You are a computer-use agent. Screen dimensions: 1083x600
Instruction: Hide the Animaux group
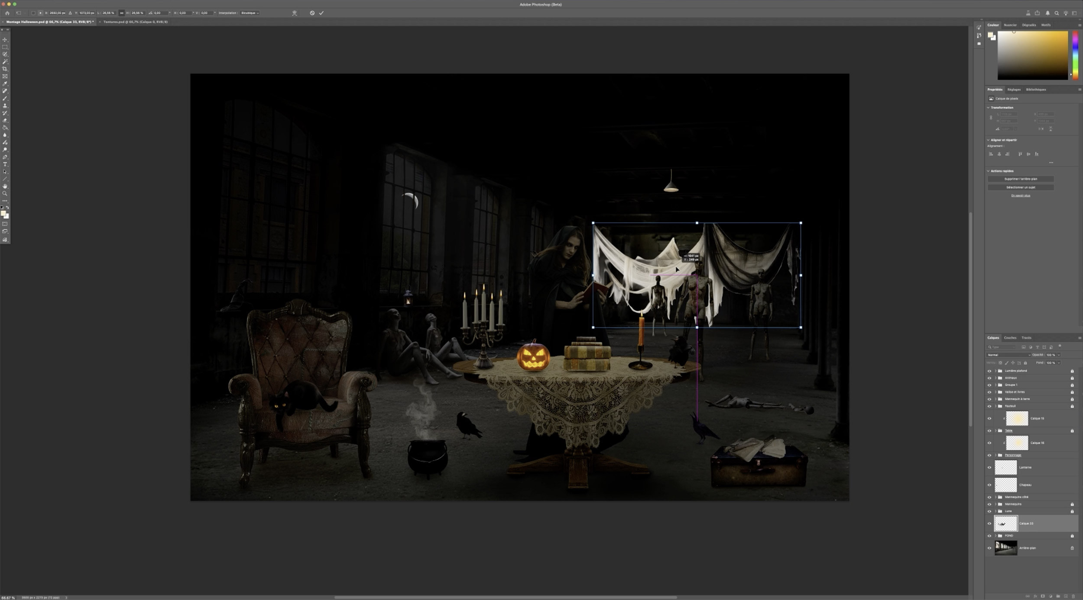[x=989, y=378]
